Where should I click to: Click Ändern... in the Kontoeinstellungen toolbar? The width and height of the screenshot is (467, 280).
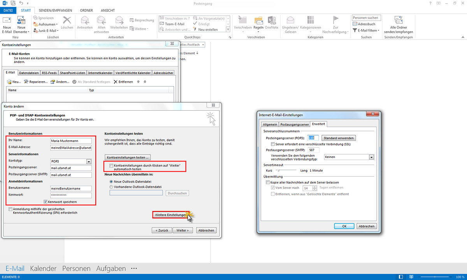click(60, 82)
